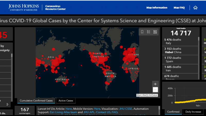The height and width of the screenshot is (116, 206).
Task: Click the Johns Hopkins University & Medicine logo
Action: [x=24, y=7]
